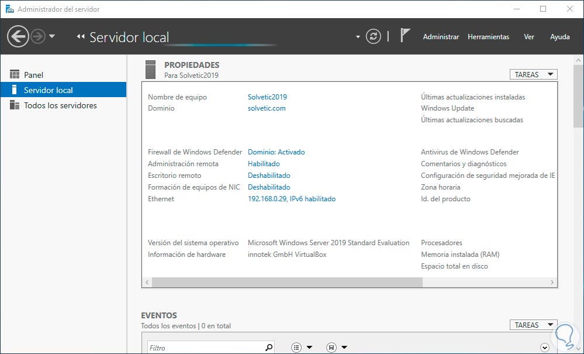Open the dropdown arrow left of refresh

[x=358, y=37]
